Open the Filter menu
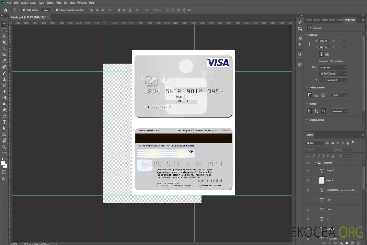367x245 pixels. (x=58, y=3)
